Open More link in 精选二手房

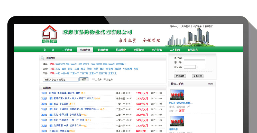pyautogui.click(x=210, y=84)
